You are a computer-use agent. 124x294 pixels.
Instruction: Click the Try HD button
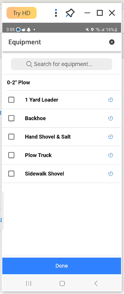[x=22, y=13]
